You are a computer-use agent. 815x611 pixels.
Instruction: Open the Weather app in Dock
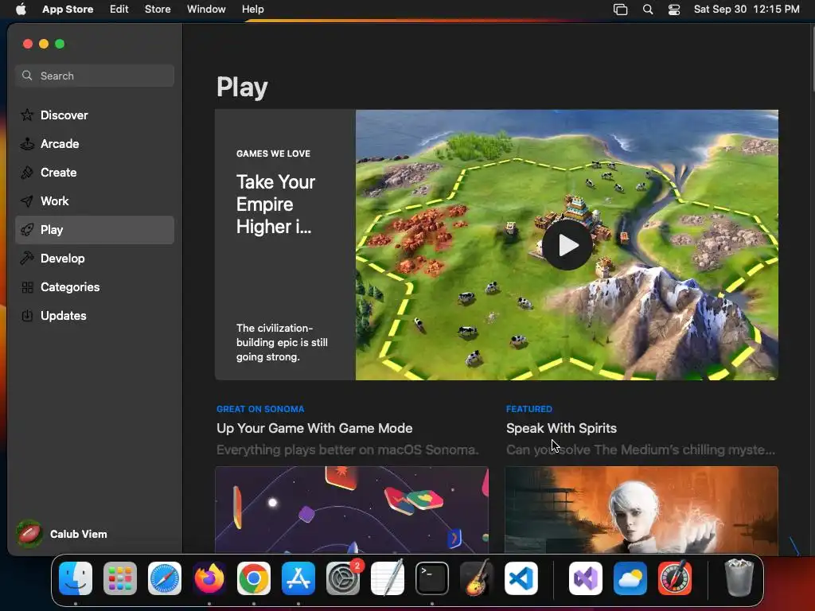pyautogui.click(x=630, y=578)
